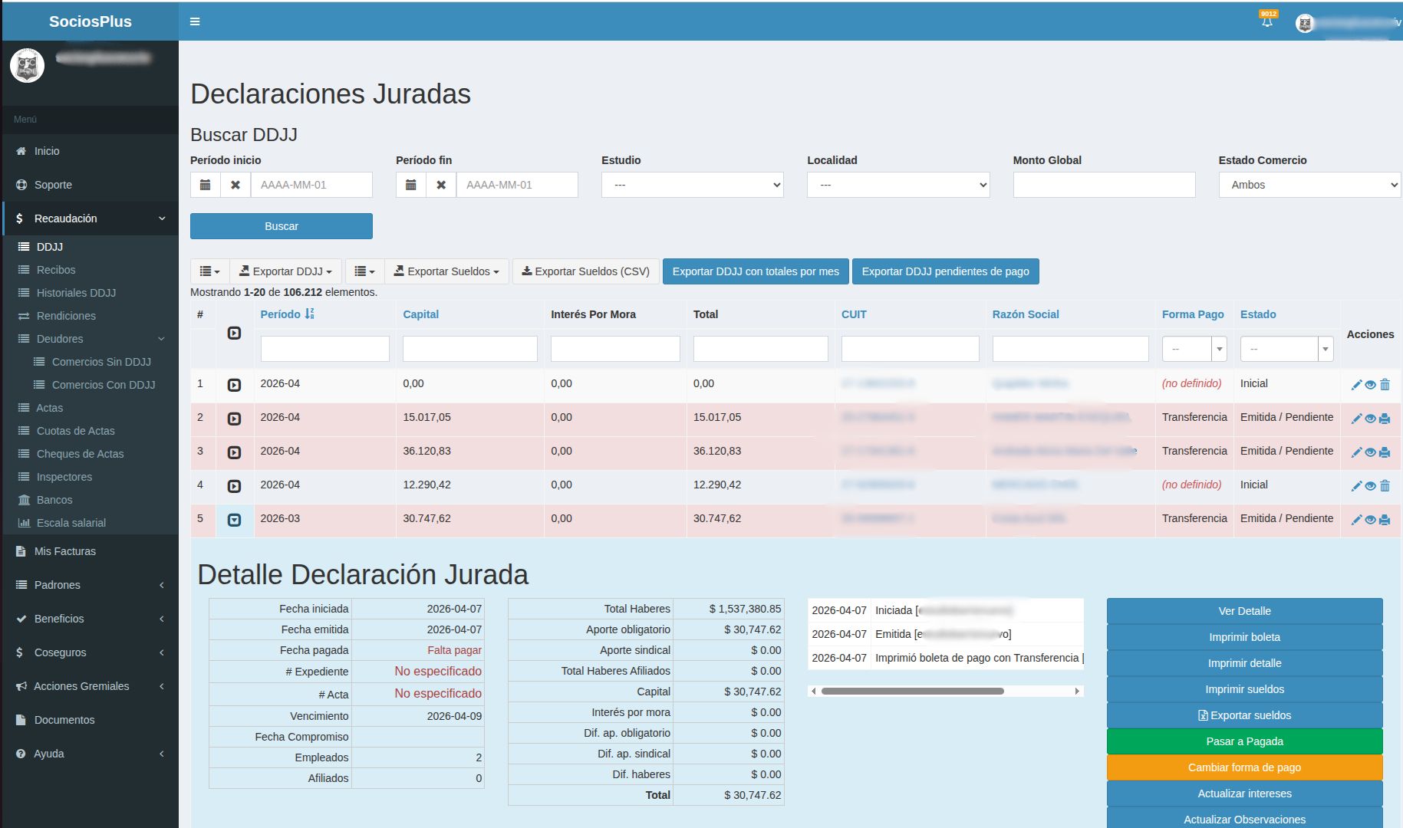
Task: Open the Estado Comercio dropdown
Action: (x=1309, y=185)
